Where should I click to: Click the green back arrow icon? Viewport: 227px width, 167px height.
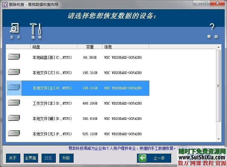pyautogui.click(x=142, y=158)
